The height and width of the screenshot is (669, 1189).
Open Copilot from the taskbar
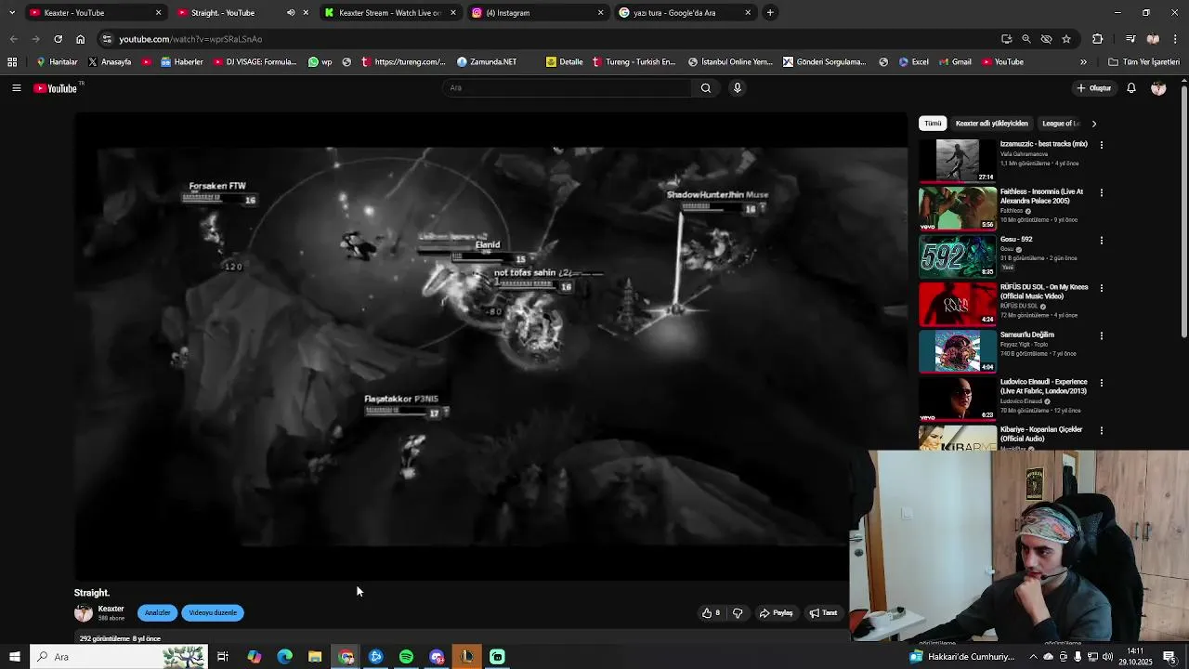click(254, 657)
